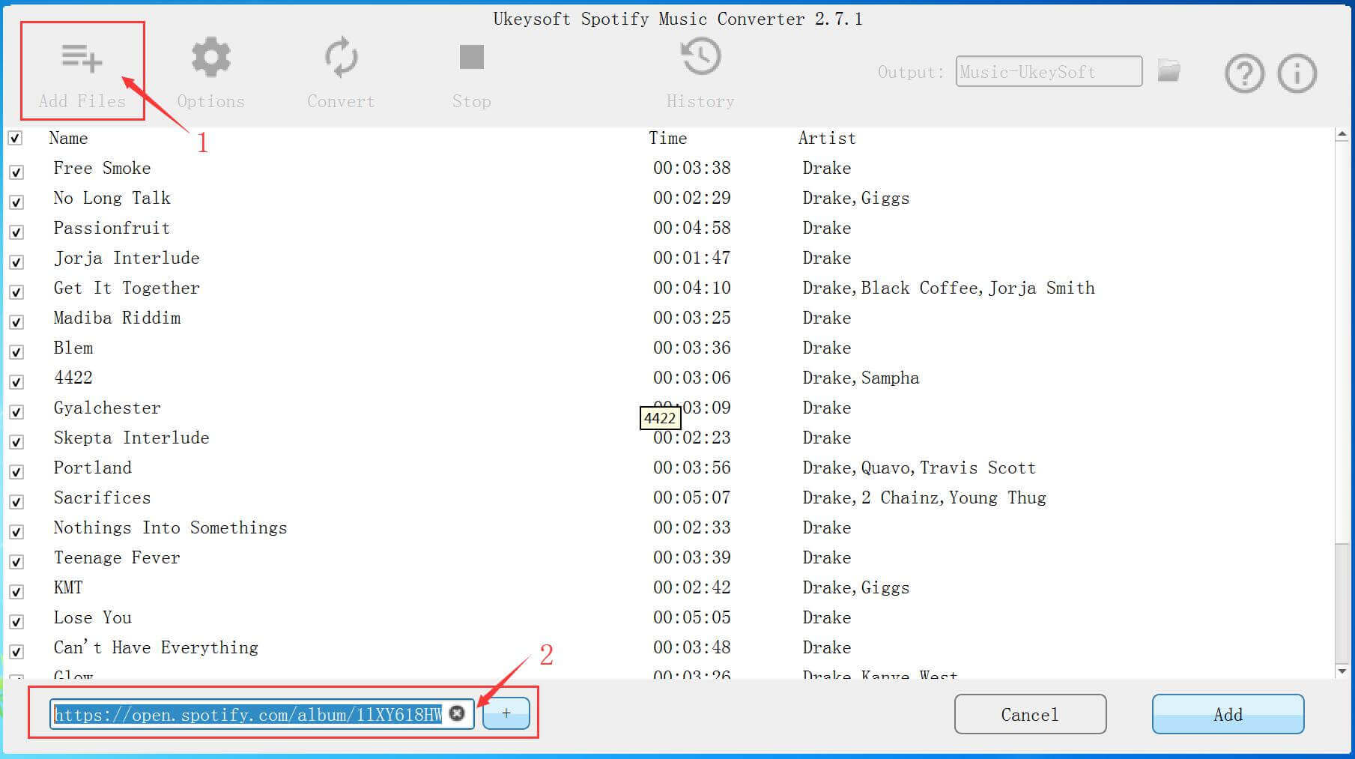Uncheck the Nothings Into Somethings checkbox

pos(16,532)
